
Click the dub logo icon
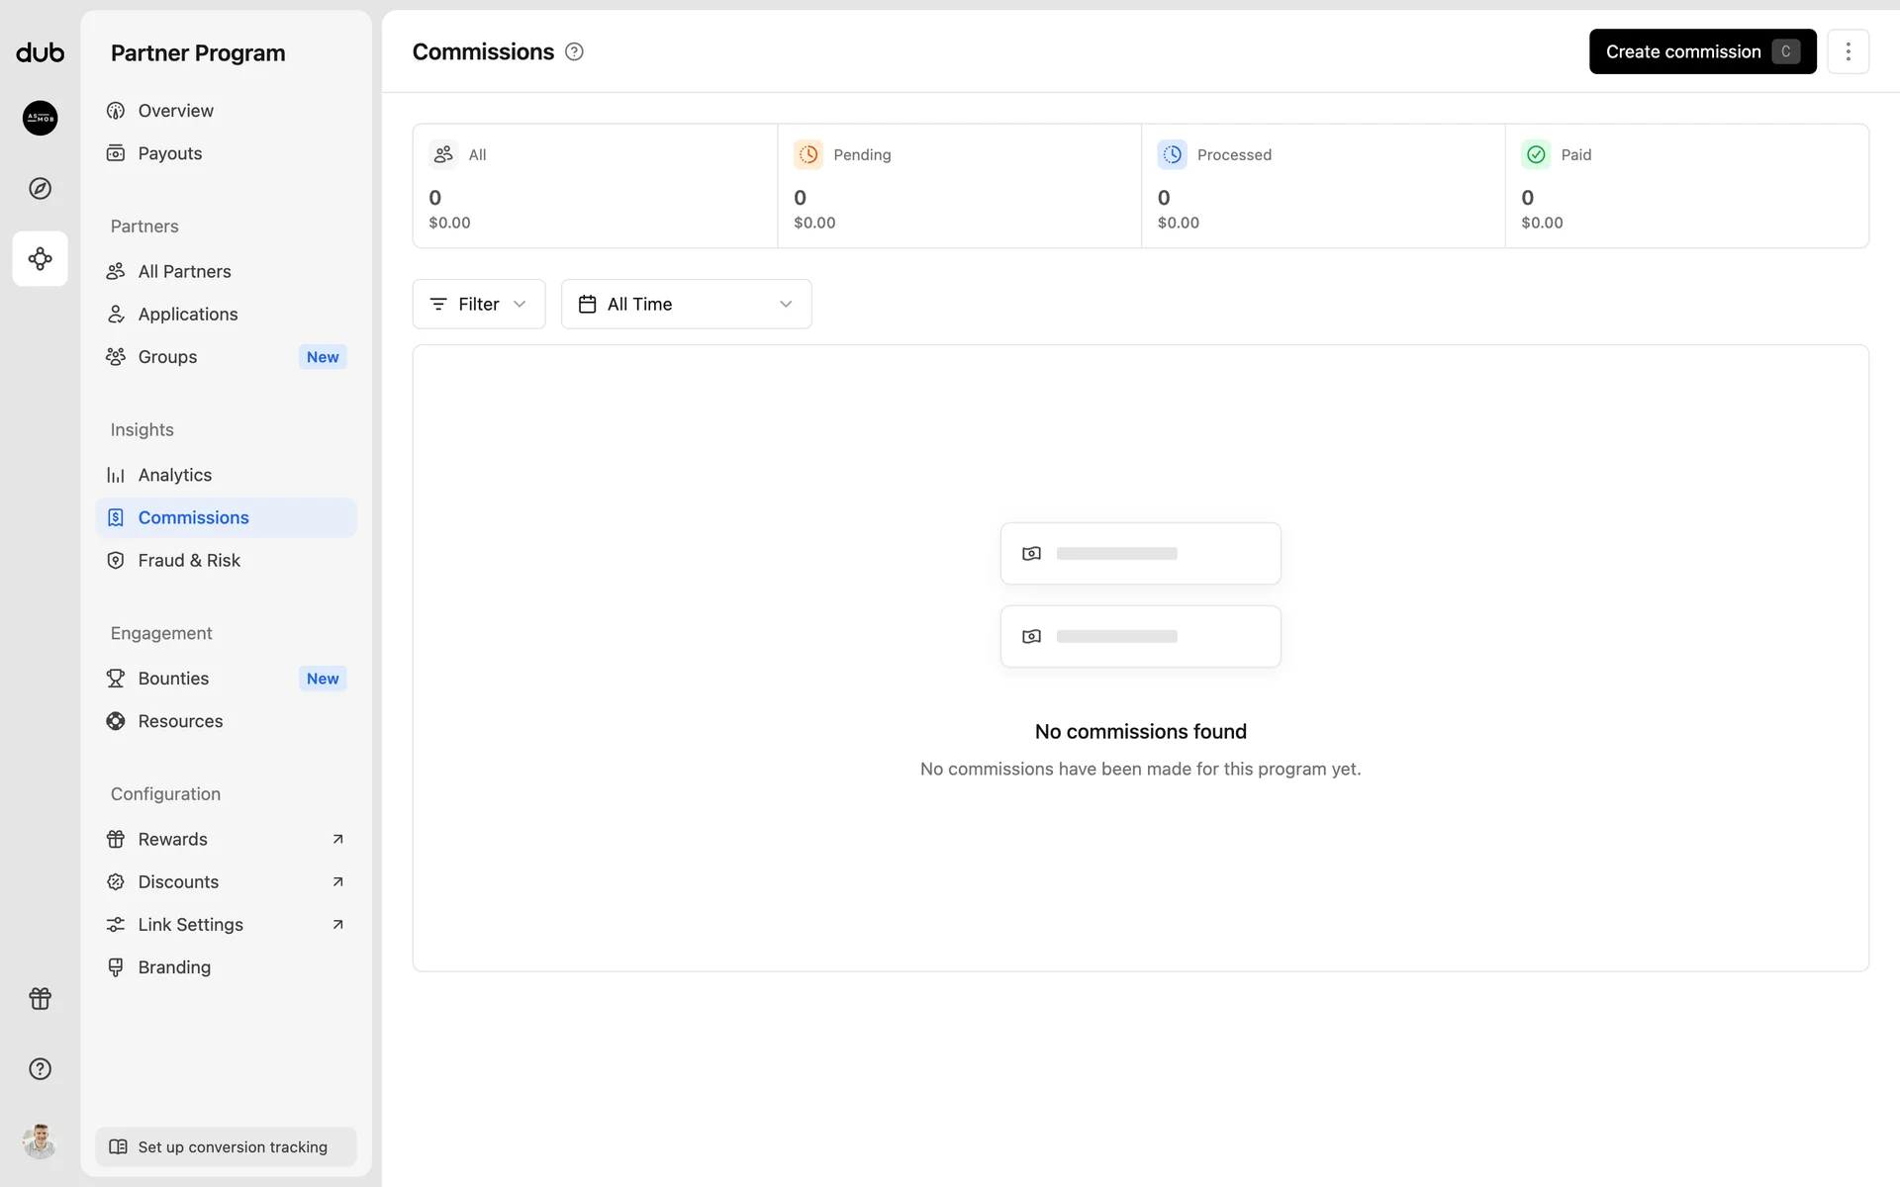point(40,52)
